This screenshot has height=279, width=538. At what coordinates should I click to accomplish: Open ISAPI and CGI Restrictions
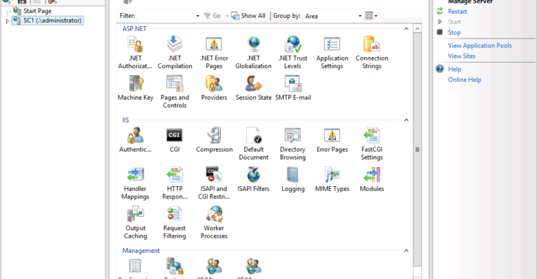pyautogui.click(x=214, y=183)
